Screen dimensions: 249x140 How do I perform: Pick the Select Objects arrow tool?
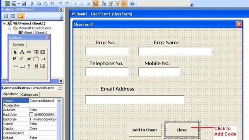15,52
